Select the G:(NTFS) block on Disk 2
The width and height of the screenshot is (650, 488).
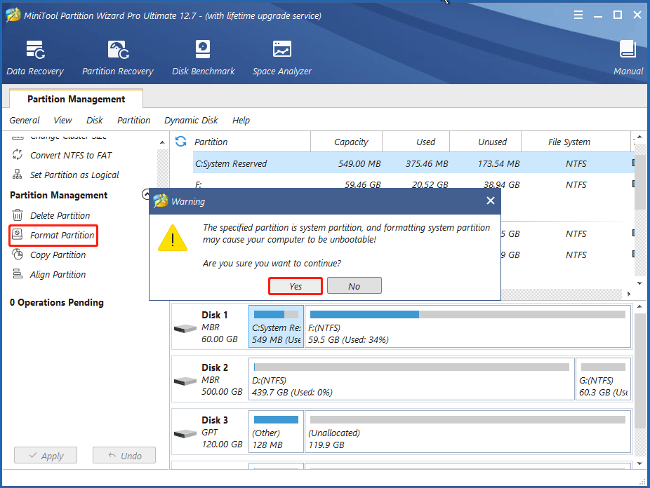click(603, 379)
